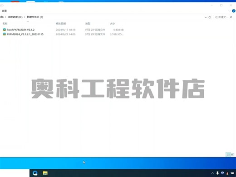Click the type cell of PKPM2024_V2.1.2.1_20231115
Image resolution: width=236 pixels, height=177 pixels.
click(x=95, y=34)
